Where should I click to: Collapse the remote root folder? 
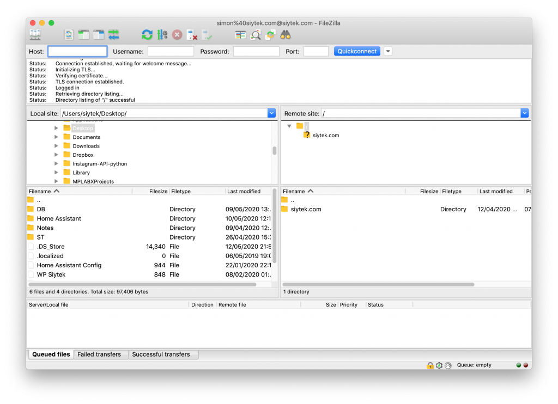click(x=289, y=126)
